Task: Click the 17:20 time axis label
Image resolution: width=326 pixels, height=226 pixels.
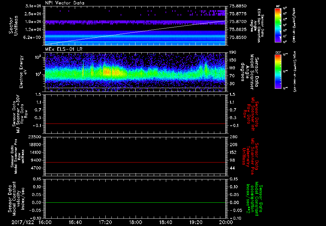Action: (x=105, y=222)
